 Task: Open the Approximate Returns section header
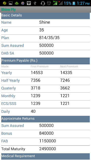pos(45,119)
